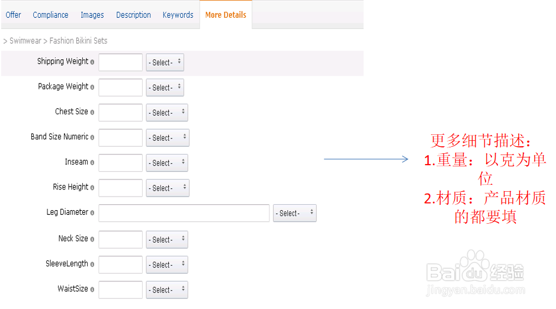Screen dimensions: 556x309
Task: Select the Images tab
Action: point(92,15)
